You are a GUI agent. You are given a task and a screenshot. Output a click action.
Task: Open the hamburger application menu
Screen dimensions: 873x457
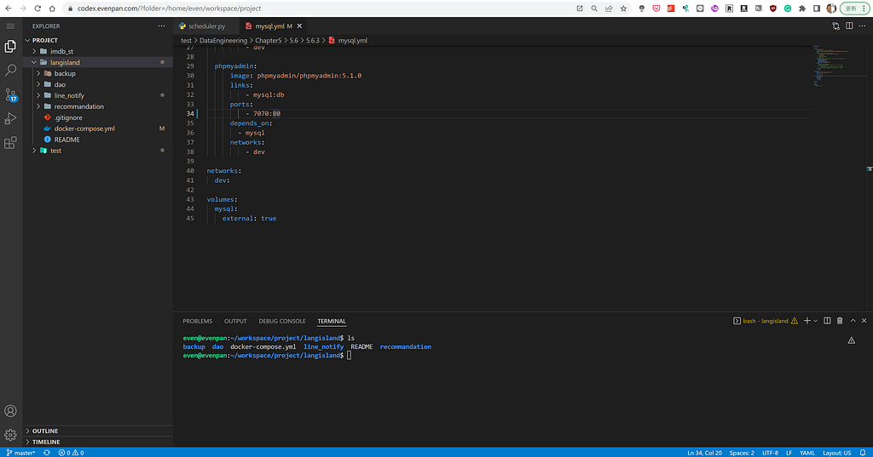point(10,26)
